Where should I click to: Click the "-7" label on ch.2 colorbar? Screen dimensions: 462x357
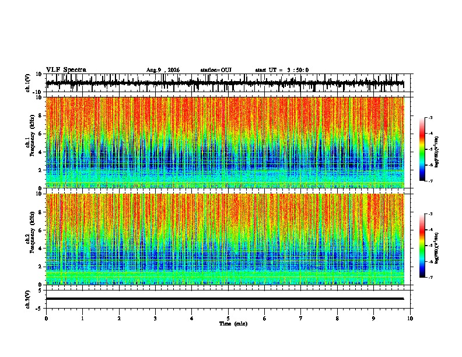(x=430, y=277)
